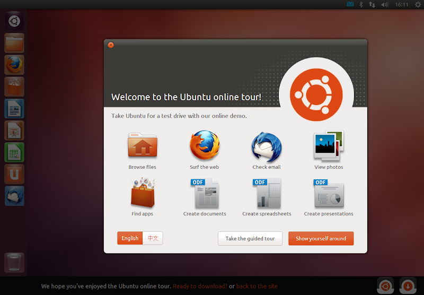Click the Create spreadsheets ODF icon

click(x=267, y=193)
